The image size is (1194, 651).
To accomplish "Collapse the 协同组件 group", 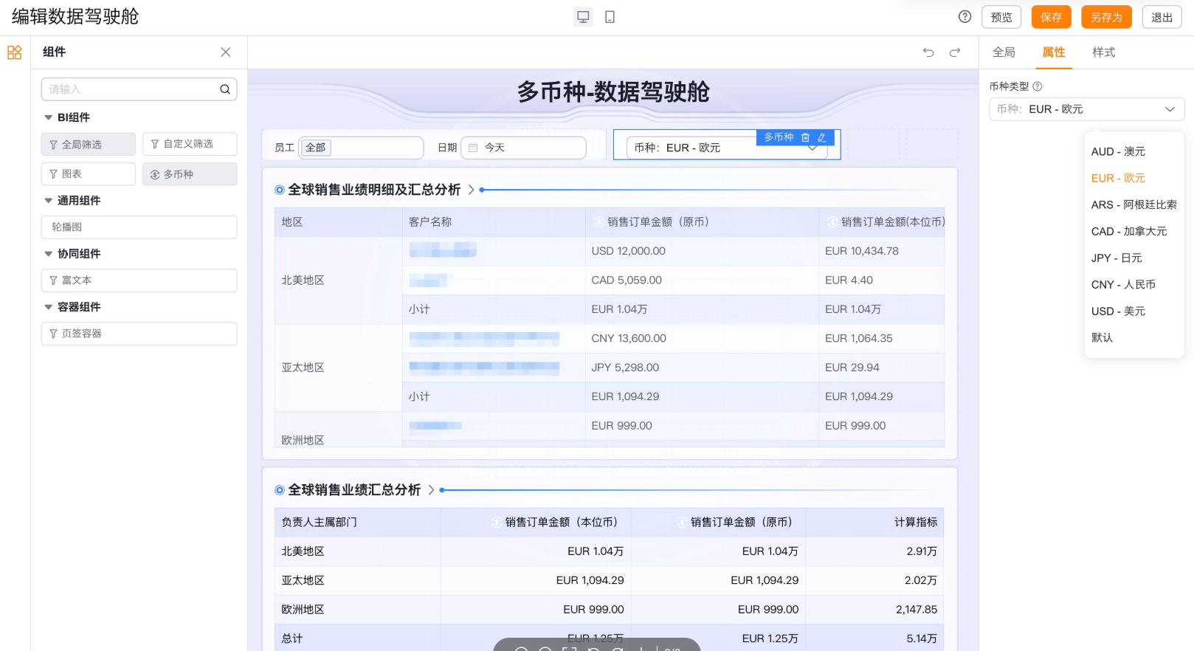I will (x=49, y=253).
